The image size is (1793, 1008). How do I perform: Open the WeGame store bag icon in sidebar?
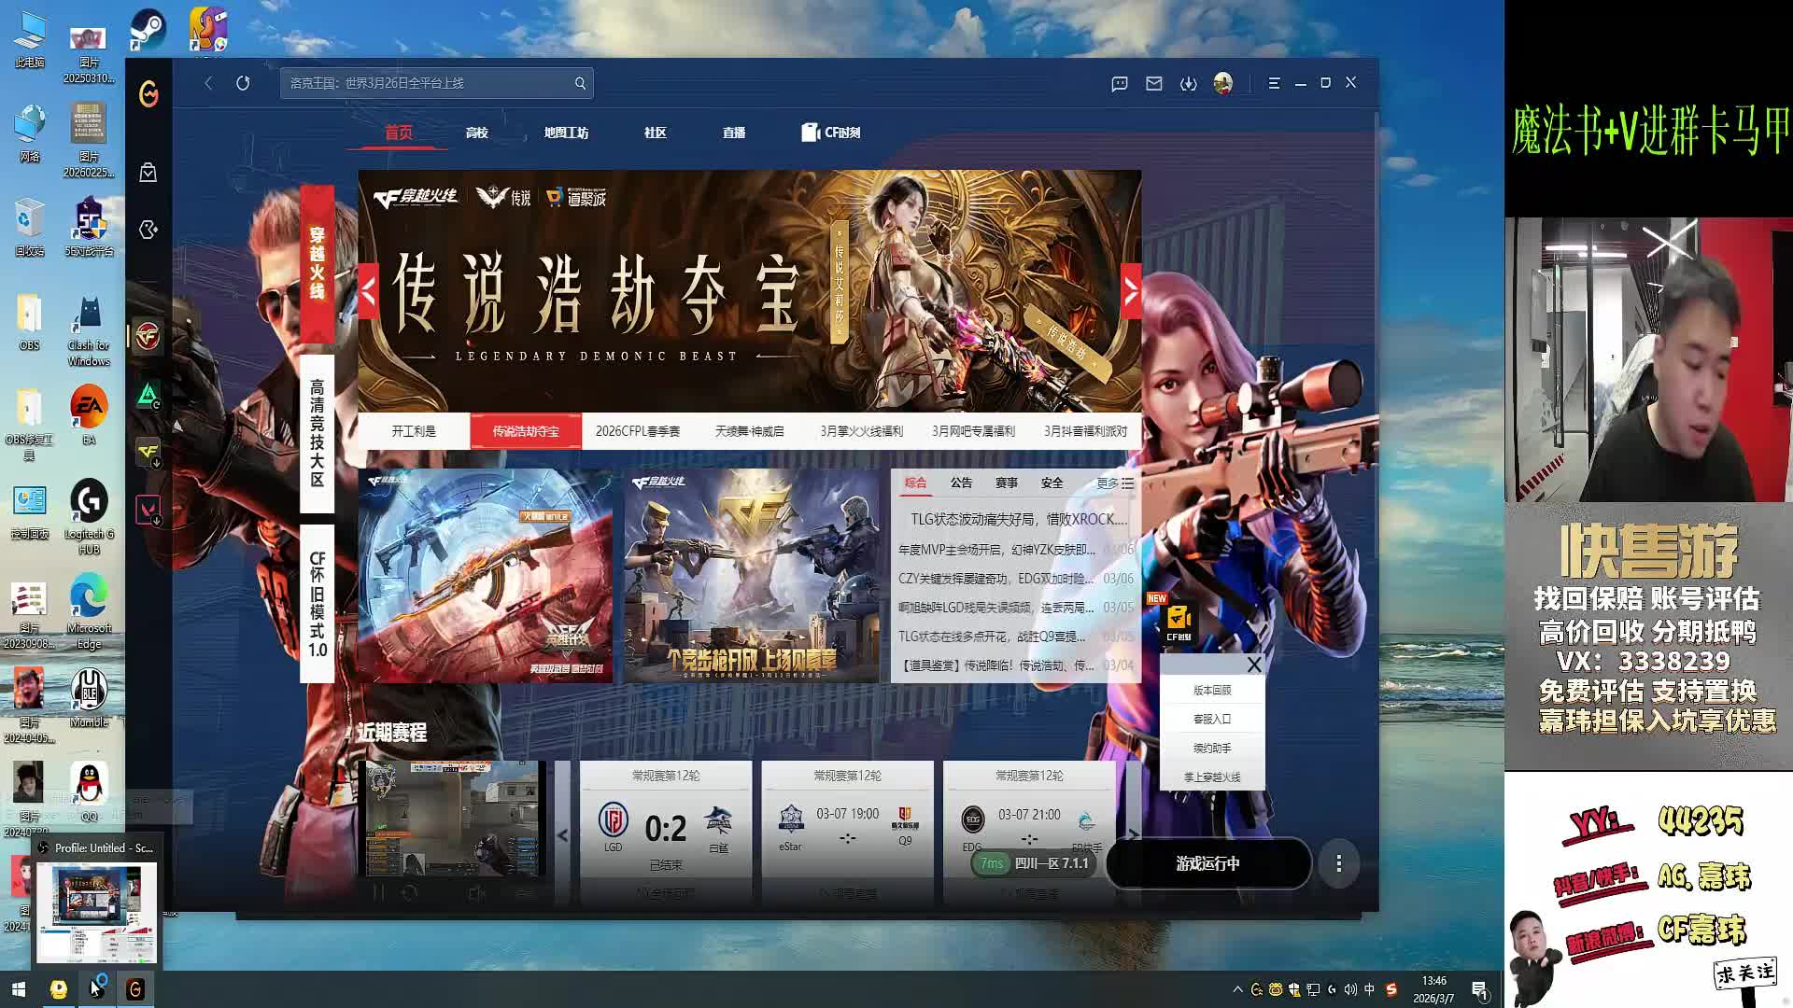(x=147, y=172)
